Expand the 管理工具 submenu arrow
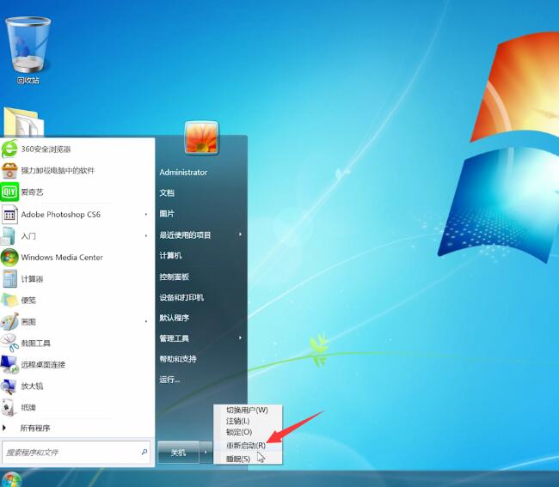The width and height of the screenshot is (559, 487). (240, 338)
